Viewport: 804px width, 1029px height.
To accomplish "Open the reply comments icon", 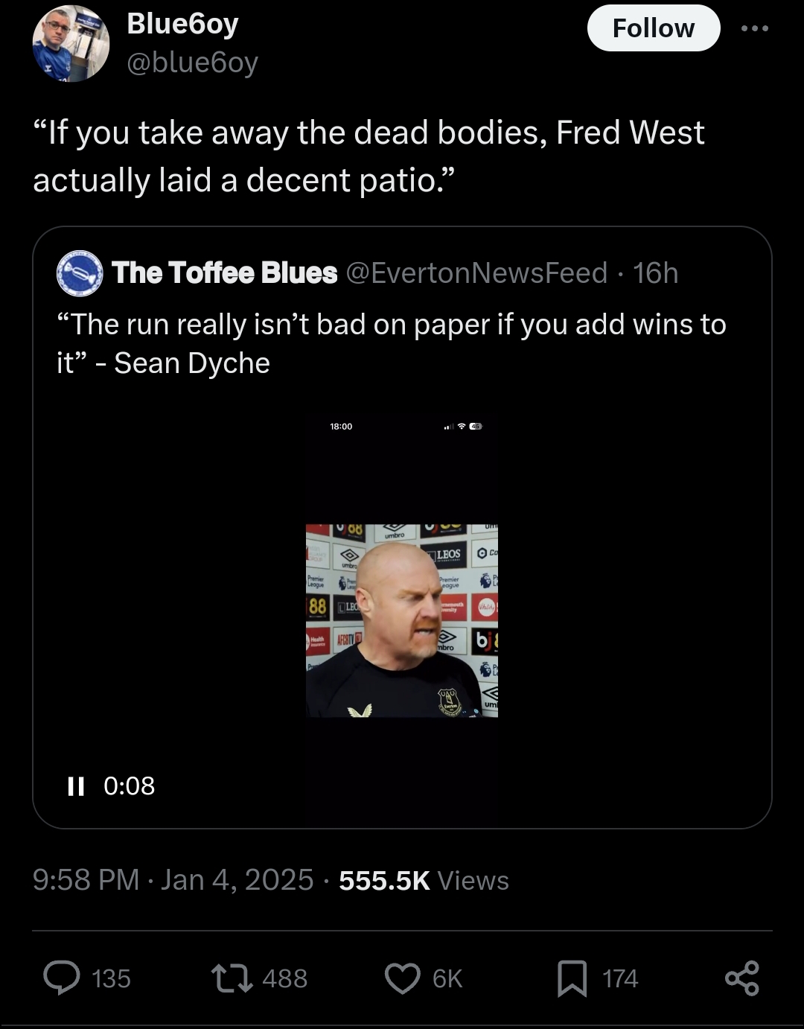I will 63,978.
